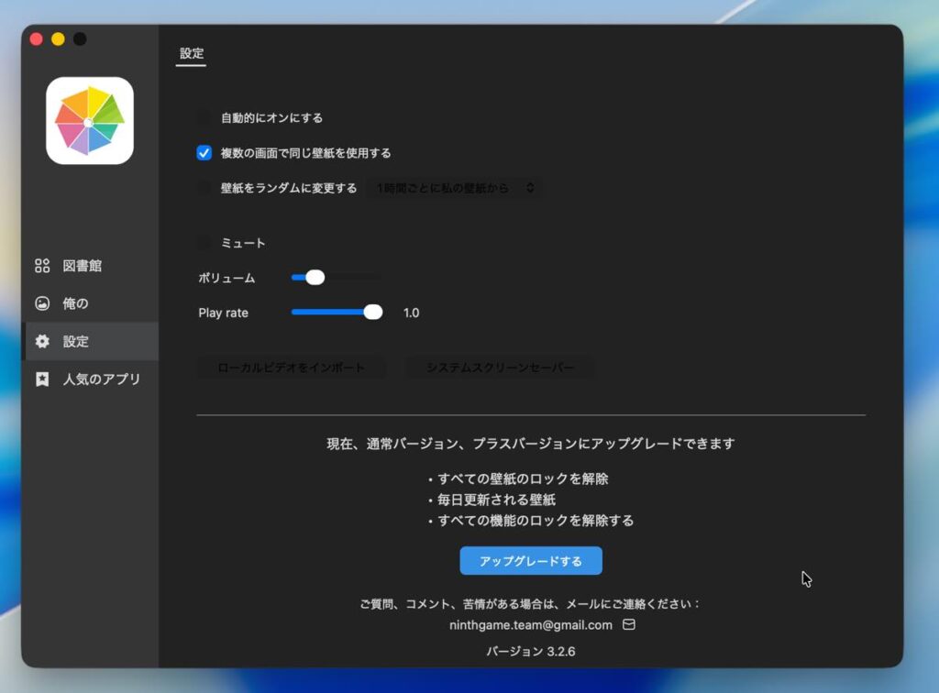The height and width of the screenshot is (693, 939).
Task: Click the picture icon beside 俺の
Action: point(42,303)
